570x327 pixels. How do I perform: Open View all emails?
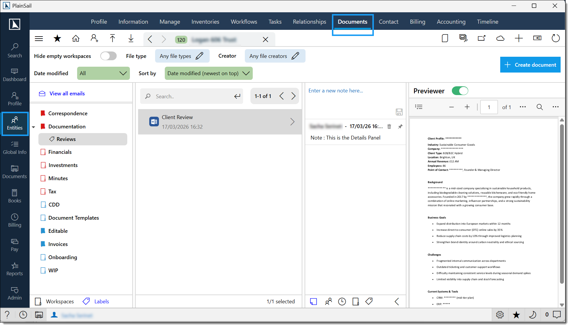(x=67, y=93)
